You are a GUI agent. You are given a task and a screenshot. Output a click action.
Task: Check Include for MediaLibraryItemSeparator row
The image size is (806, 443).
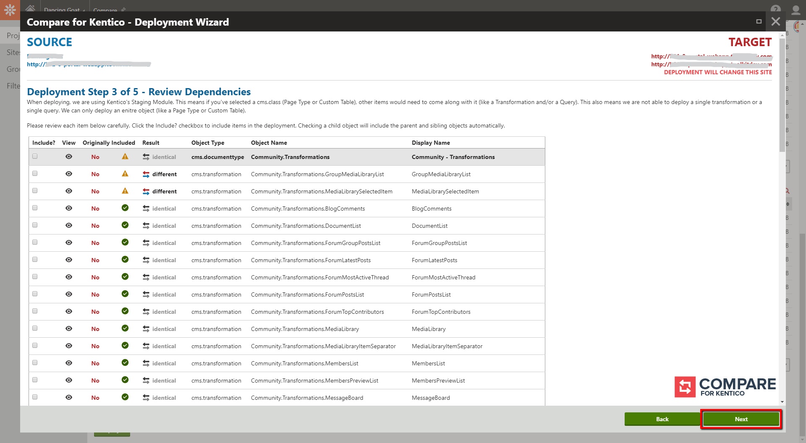pyautogui.click(x=35, y=346)
